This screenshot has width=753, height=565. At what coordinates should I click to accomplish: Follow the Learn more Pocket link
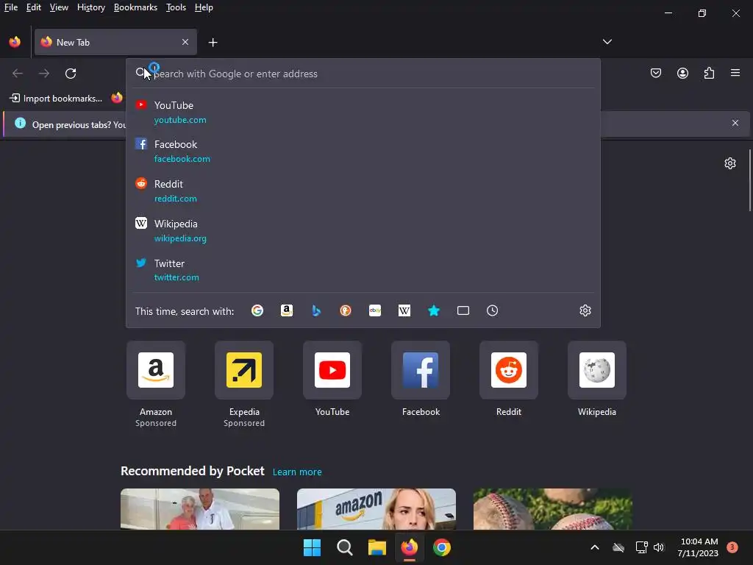coord(297,472)
